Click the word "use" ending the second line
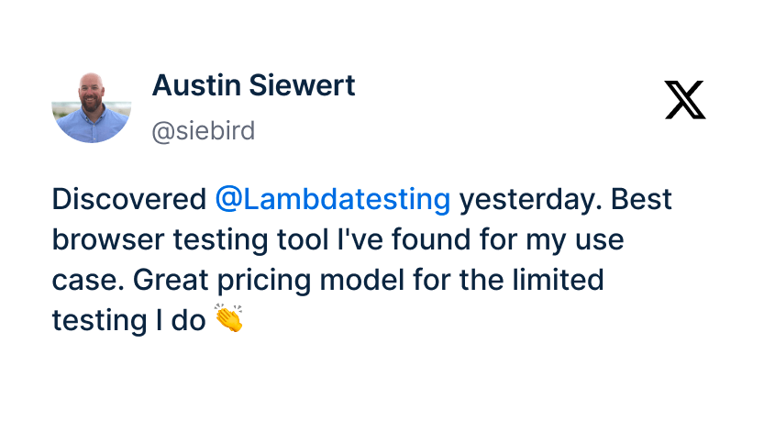764x432 pixels. [600, 240]
